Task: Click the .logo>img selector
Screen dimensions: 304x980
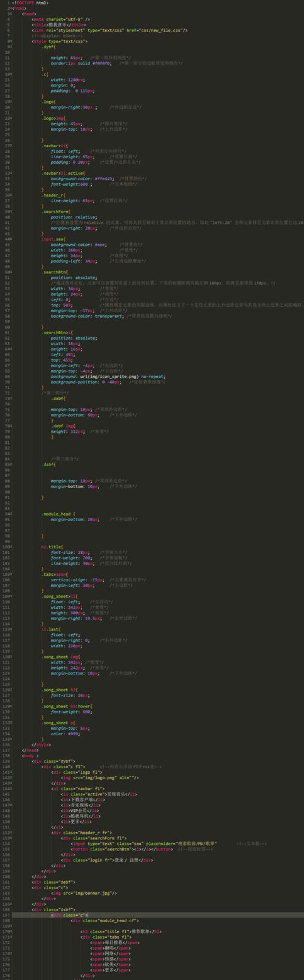Action: (x=53, y=118)
